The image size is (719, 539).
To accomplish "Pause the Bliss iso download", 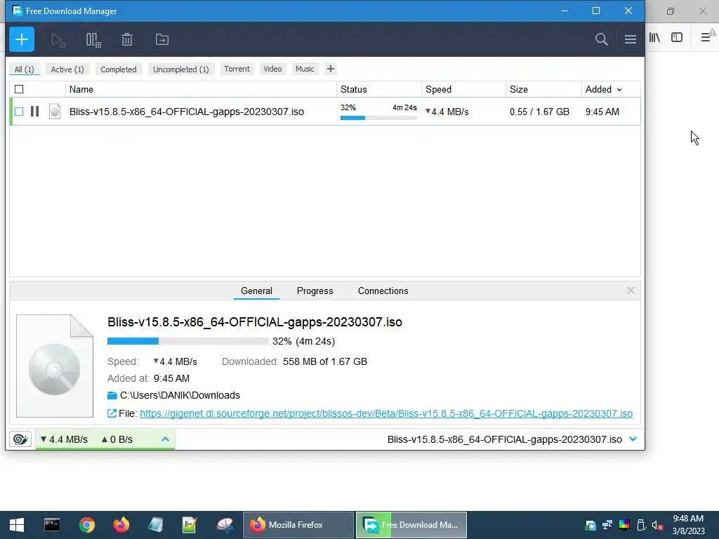I will (x=34, y=112).
